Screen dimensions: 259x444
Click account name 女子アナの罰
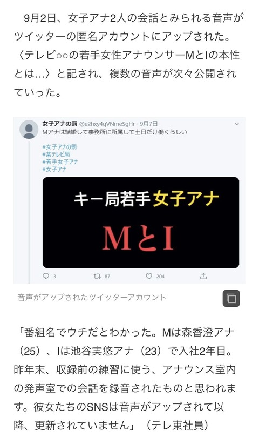click(59, 124)
